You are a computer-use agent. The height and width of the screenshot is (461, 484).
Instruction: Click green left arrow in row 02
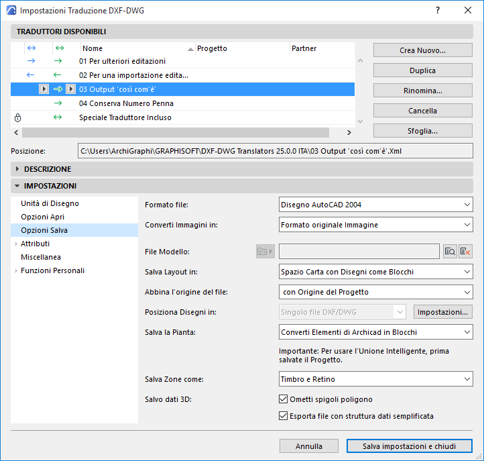coord(57,74)
